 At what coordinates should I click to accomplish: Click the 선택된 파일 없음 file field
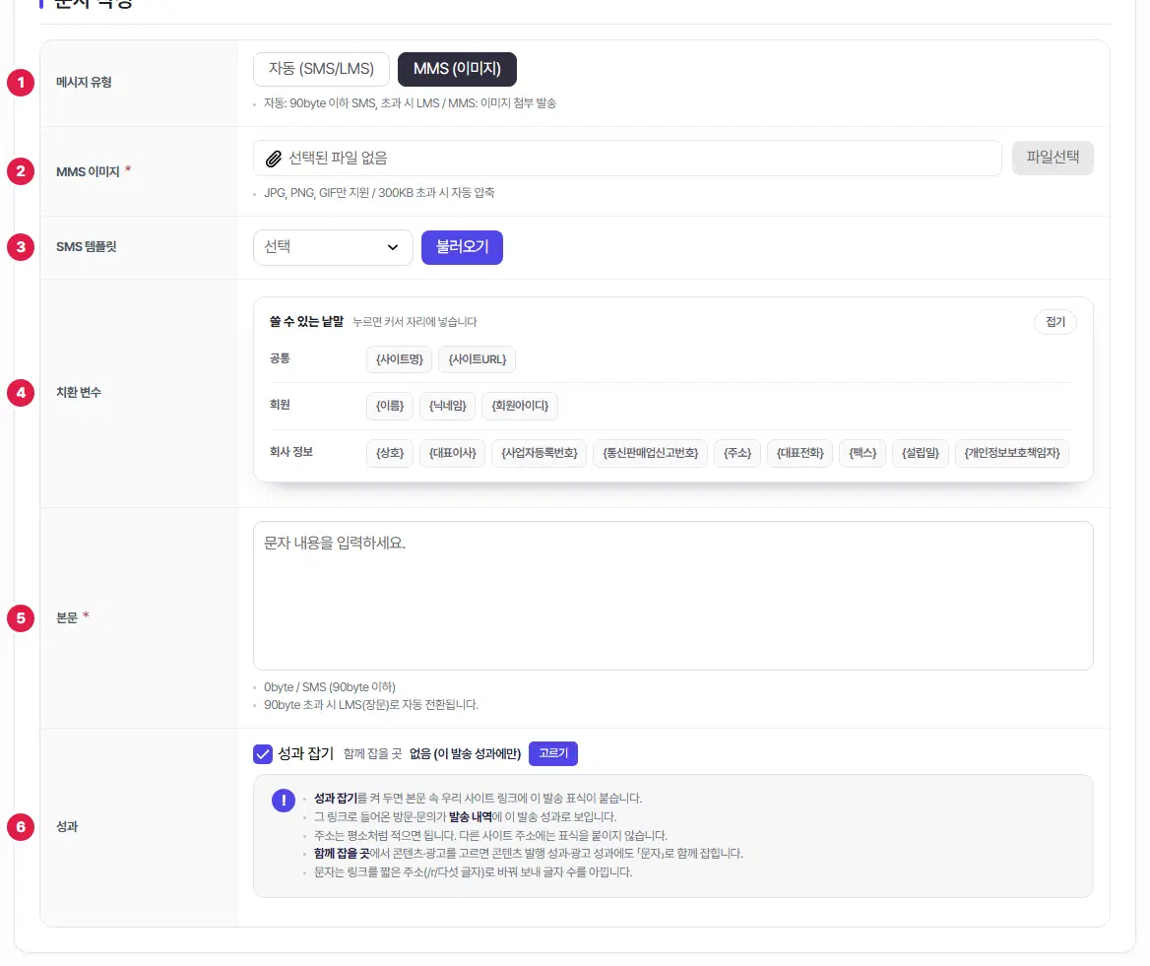pos(627,159)
